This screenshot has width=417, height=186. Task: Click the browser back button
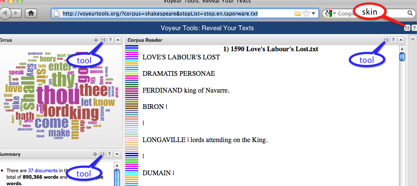pos(5,13)
